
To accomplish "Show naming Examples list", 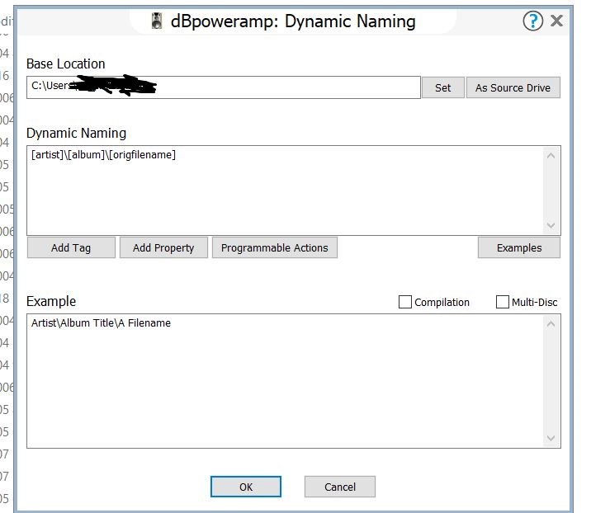I will coord(518,247).
